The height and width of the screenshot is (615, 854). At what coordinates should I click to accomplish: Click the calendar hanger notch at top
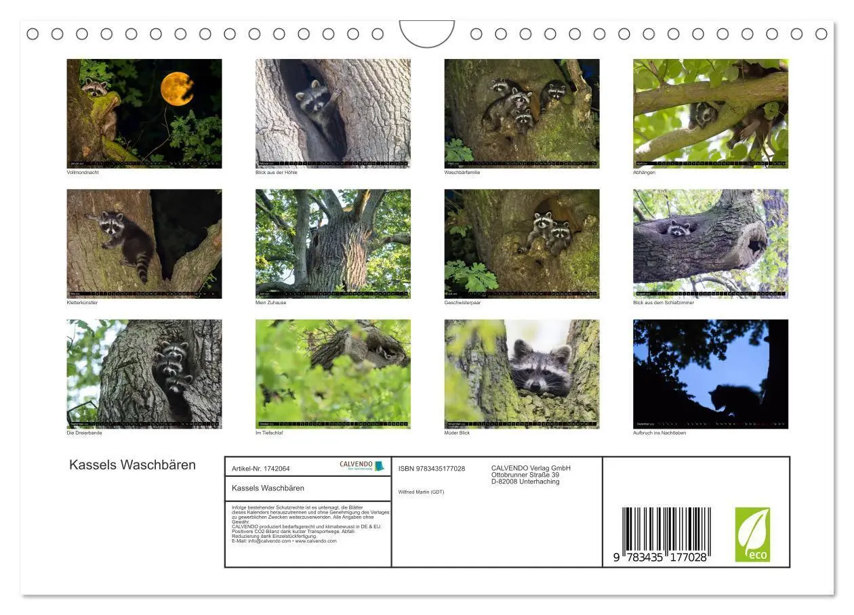point(426,33)
